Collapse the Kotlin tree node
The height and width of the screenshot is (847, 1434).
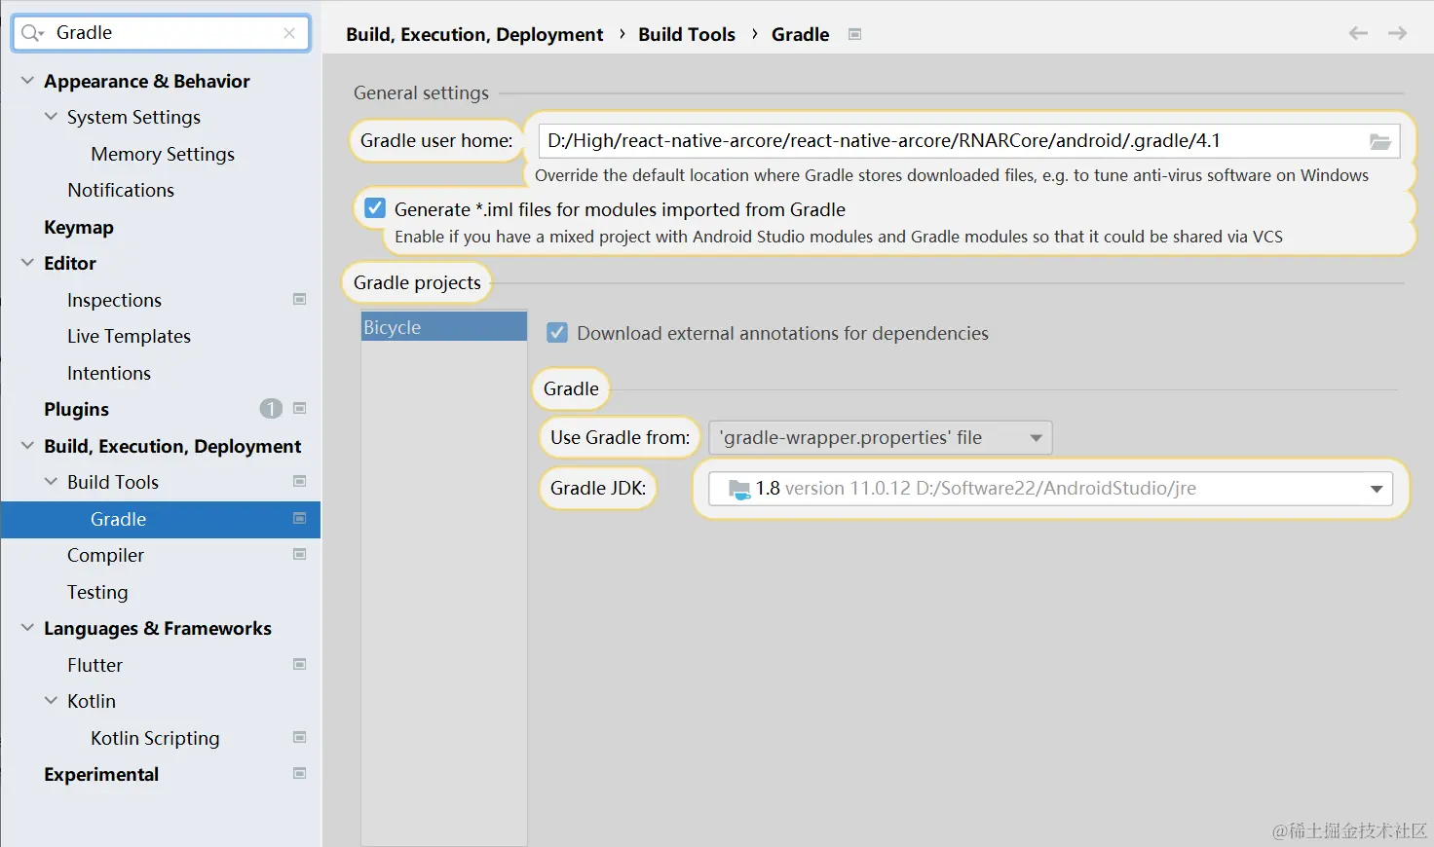coord(51,701)
